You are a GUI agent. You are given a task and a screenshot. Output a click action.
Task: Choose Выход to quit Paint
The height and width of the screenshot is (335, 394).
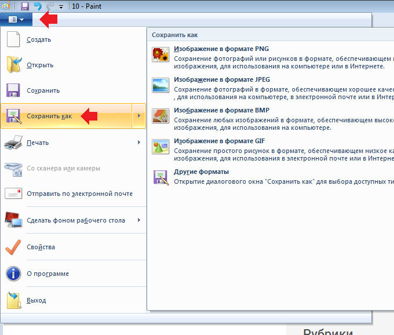[x=36, y=300]
